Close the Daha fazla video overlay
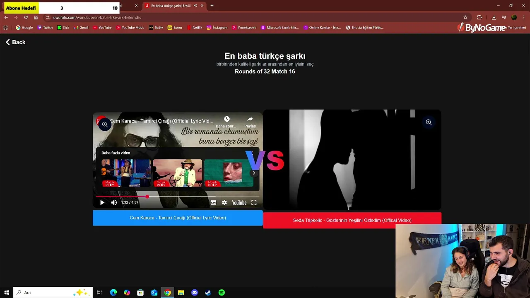The height and width of the screenshot is (298, 530). (252, 153)
